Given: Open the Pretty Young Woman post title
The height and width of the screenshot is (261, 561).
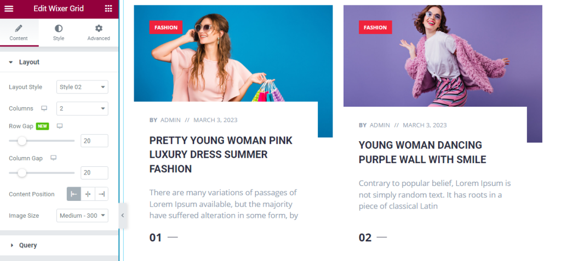Looking at the screenshot, I should pyautogui.click(x=221, y=154).
